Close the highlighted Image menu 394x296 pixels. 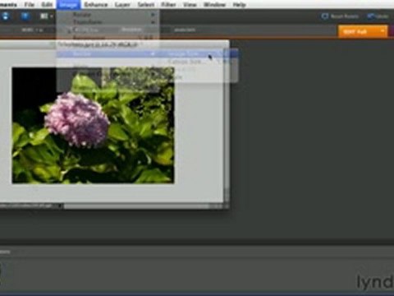click(x=68, y=4)
